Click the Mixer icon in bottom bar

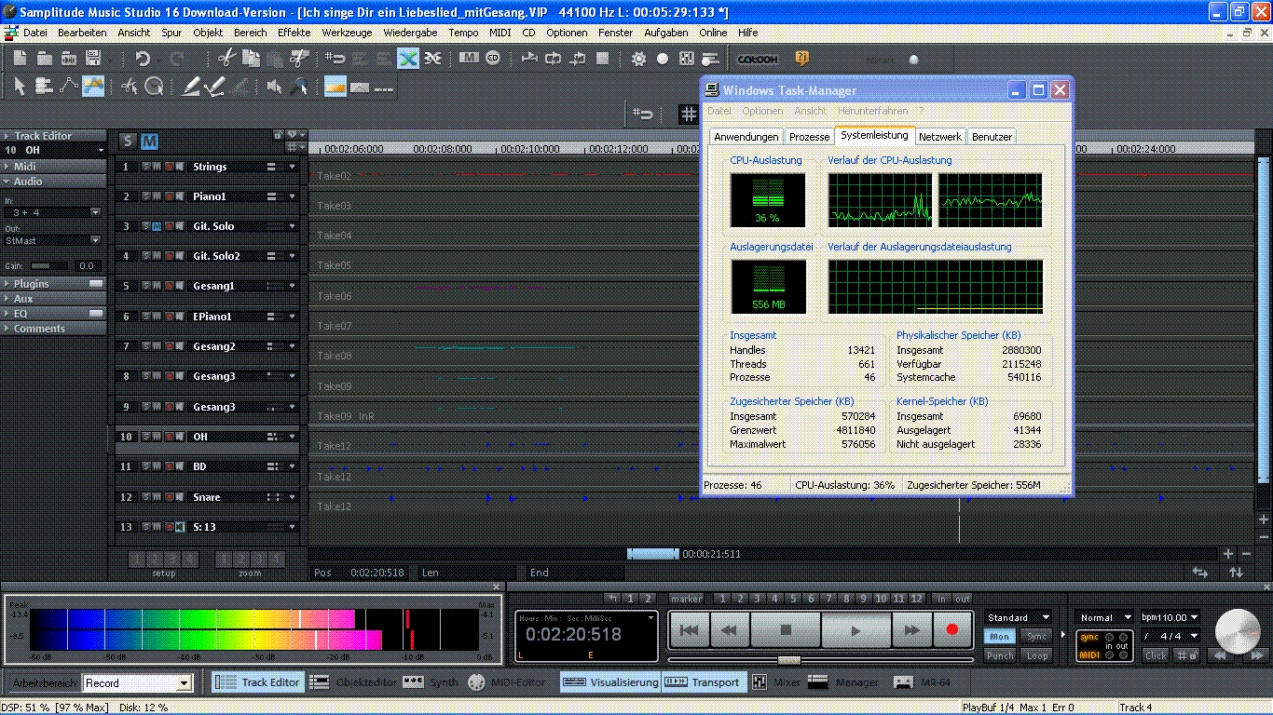click(760, 682)
